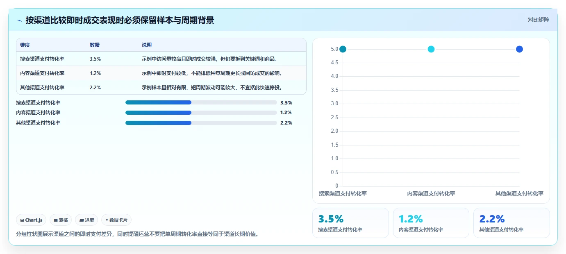This screenshot has width=566, height=254.
Task: Click 其他渠道支付转化率 cell in the table
Action: [x=42, y=88]
